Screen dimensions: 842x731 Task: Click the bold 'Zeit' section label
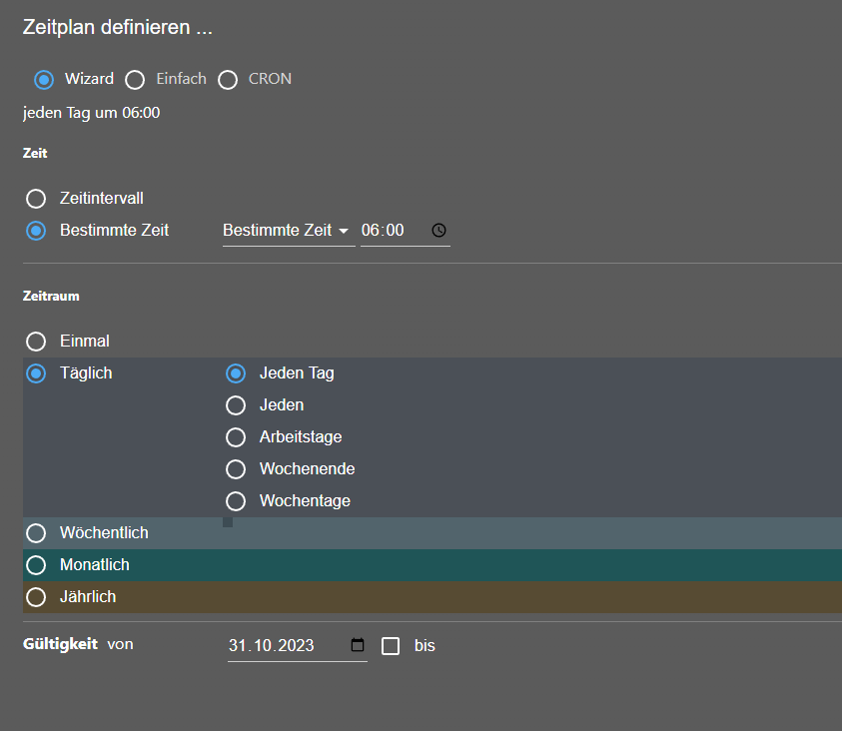[35, 154]
